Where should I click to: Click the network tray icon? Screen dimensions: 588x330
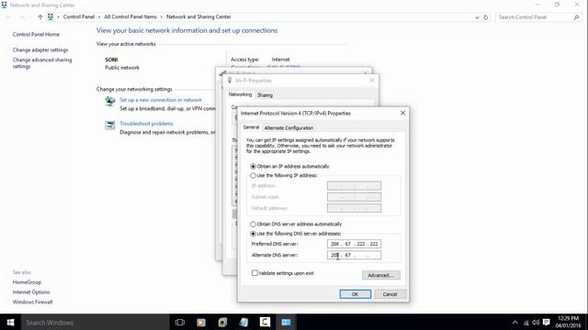click(526, 323)
